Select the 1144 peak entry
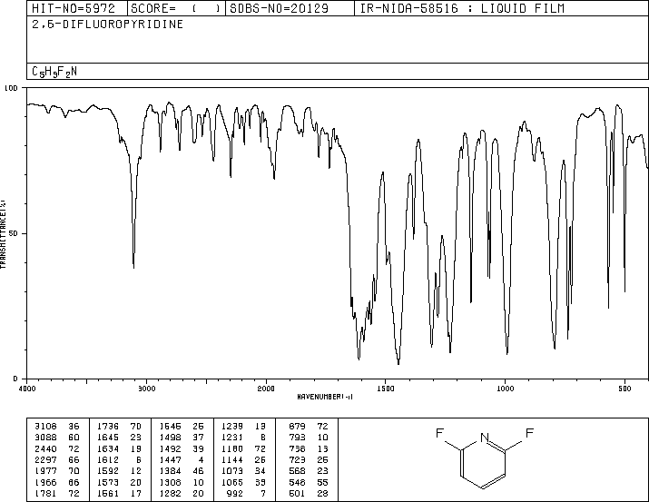Viewport: 649px width, 502px height. tap(243, 459)
